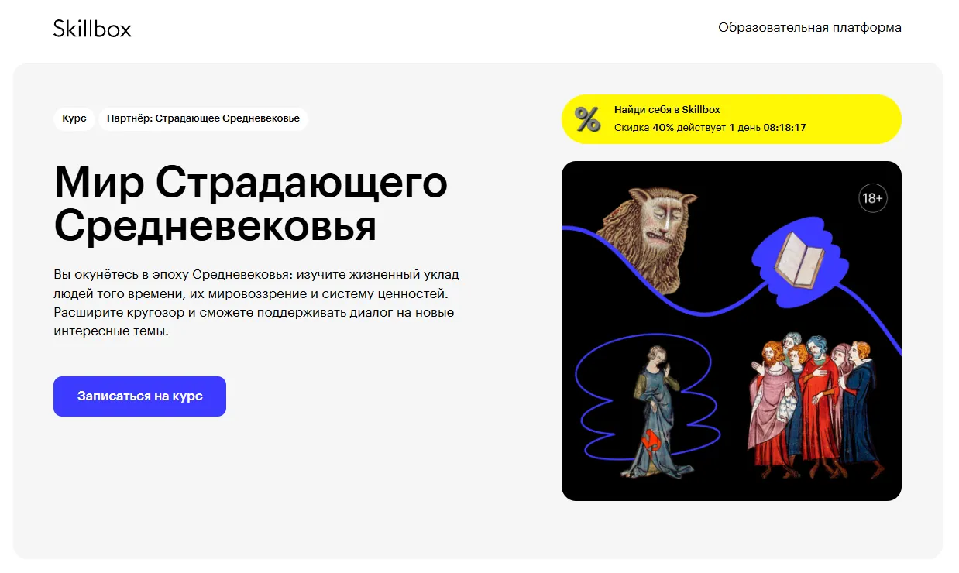Open the Образовательная платформа link
This screenshot has height=573, width=959.
click(x=809, y=27)
